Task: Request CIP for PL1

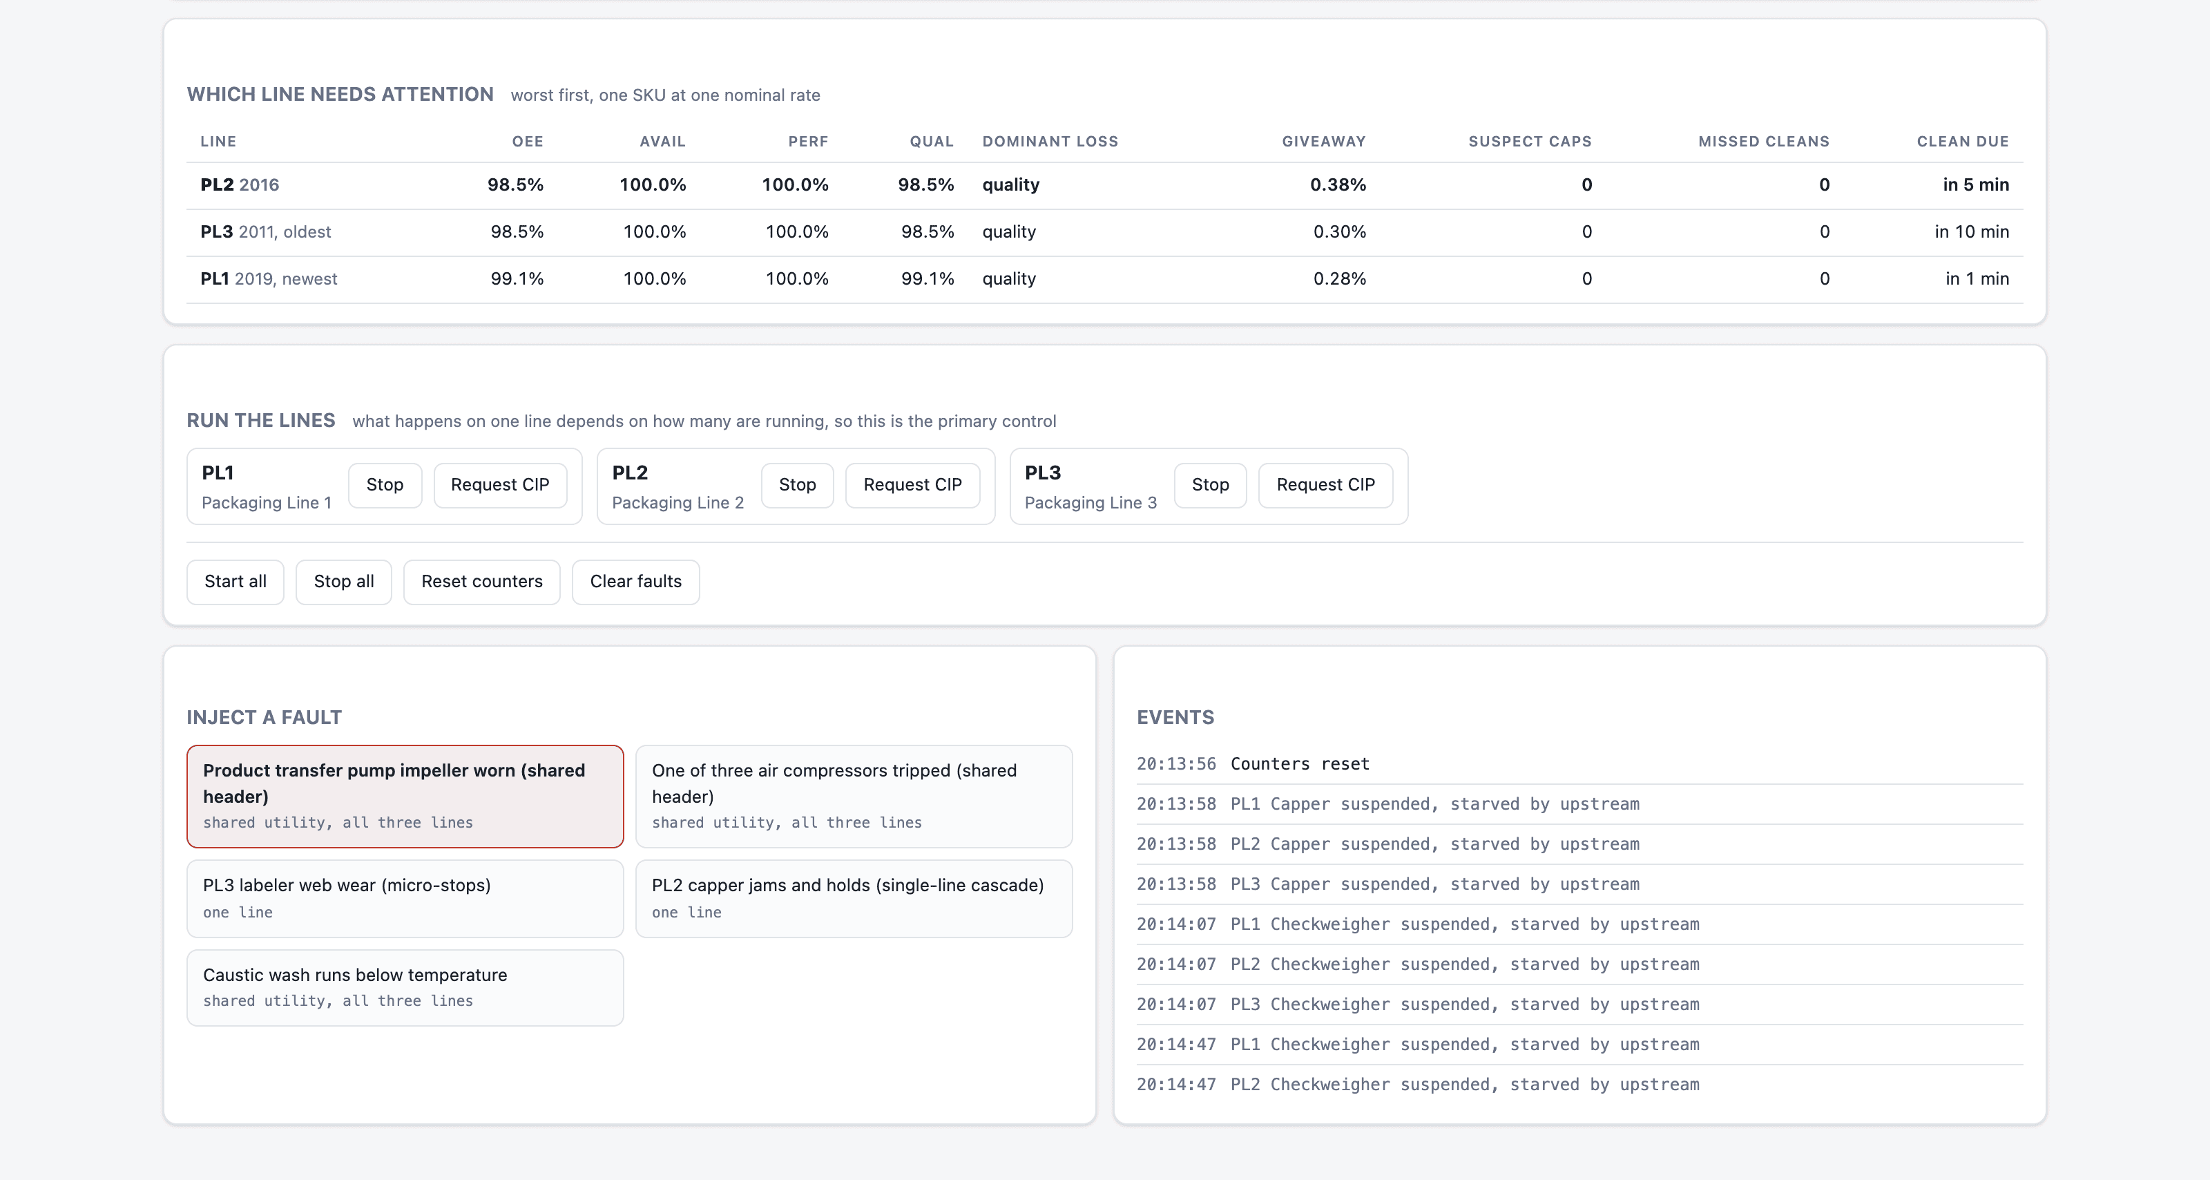Action: [x=499, y=485]
